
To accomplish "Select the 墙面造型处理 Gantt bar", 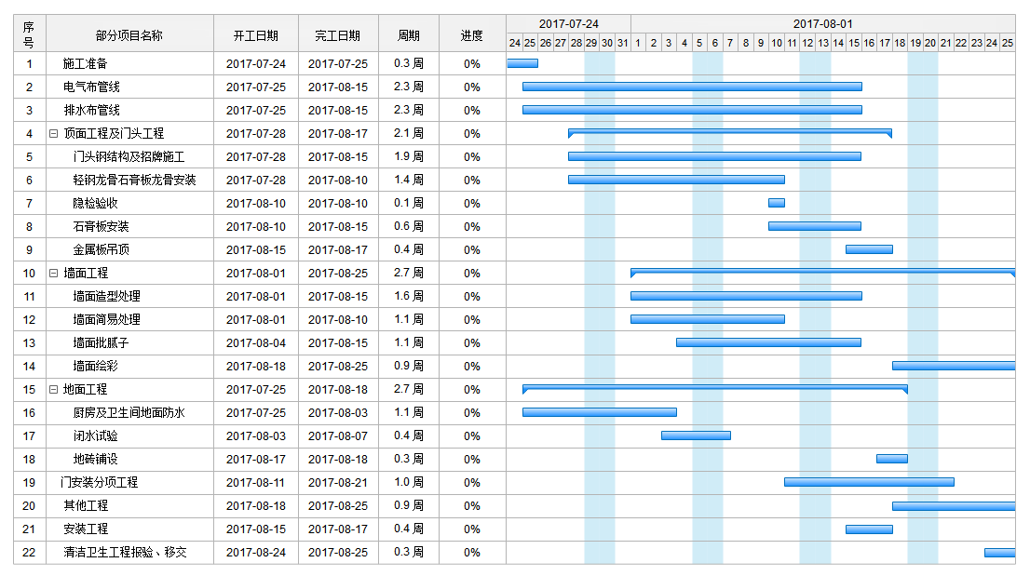I will [x=746, y=296].
